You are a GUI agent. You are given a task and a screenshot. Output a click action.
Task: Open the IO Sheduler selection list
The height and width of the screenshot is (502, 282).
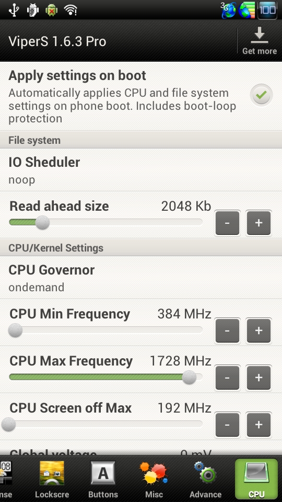(141, 170)
